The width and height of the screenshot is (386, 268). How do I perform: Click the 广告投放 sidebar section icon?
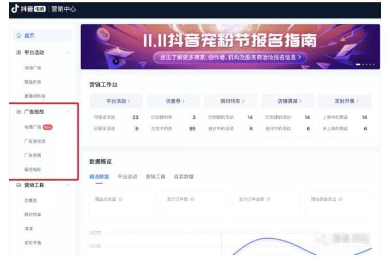click(18, 112)
